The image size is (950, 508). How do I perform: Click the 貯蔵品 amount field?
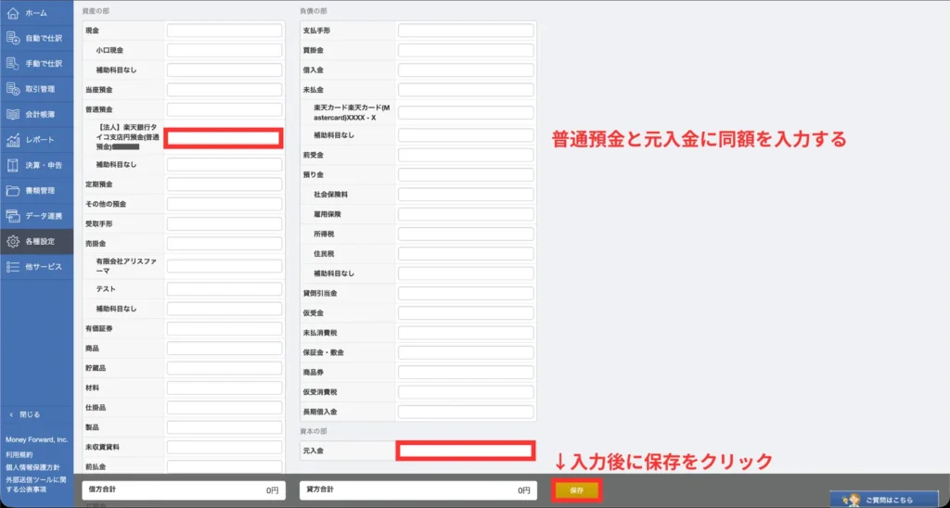click(225, 368)
